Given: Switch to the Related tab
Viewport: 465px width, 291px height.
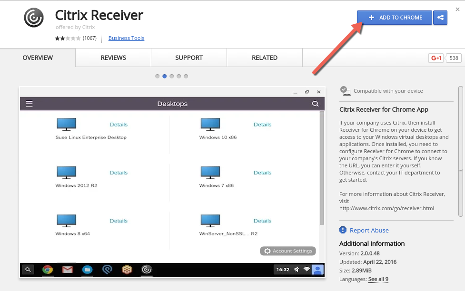Looking at the screenshot, I should (x=265, y=58).
